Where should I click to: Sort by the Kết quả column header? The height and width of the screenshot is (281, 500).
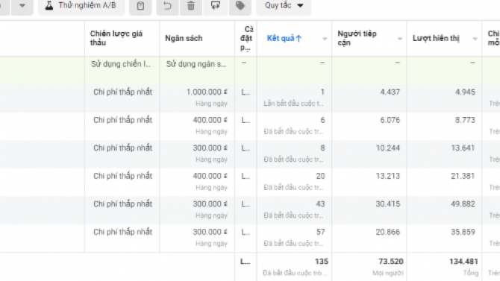click(284, 39)
